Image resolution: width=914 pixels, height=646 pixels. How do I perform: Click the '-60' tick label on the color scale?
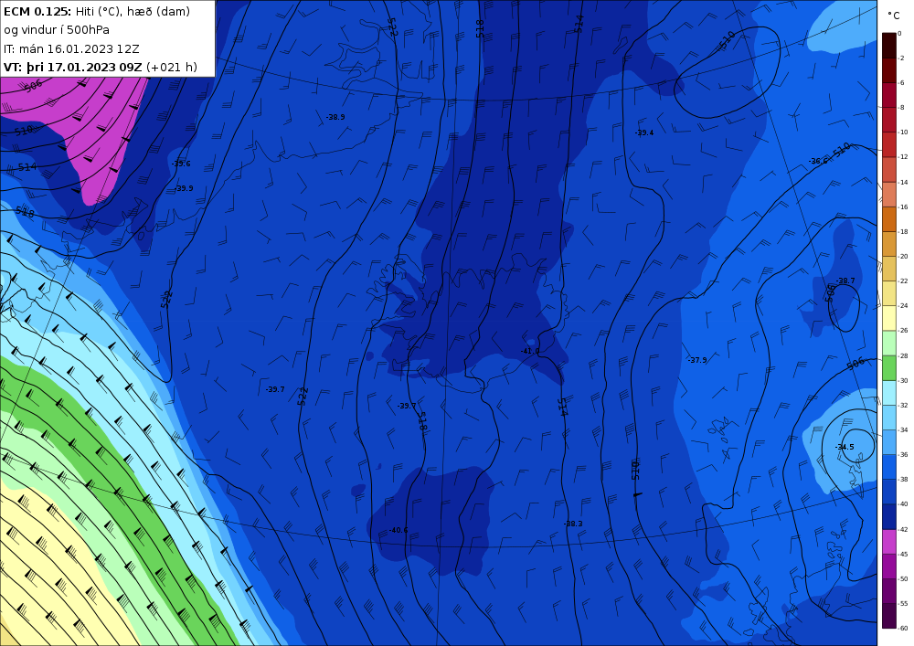click(x=903, y=628)
